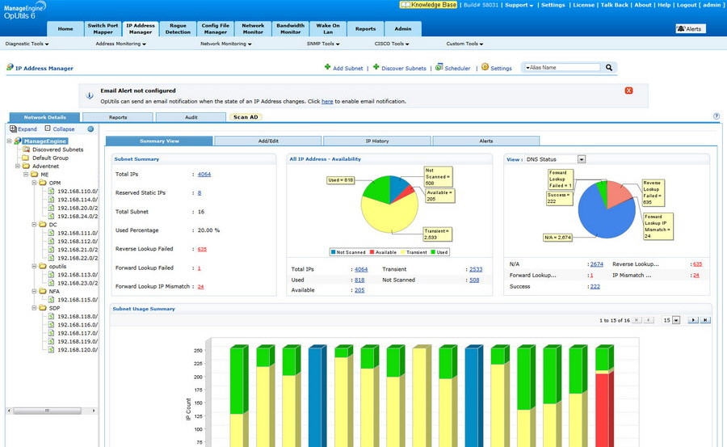The height and width of the screenshot is (447, 727).
Task: Open the Rogue Detection tab
Action: (x=178, y=29)
